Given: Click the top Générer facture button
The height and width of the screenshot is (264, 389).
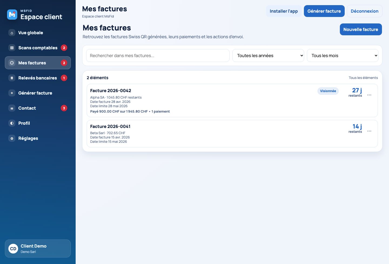Looking at the screenshot, I should click(x=324, y=11).
